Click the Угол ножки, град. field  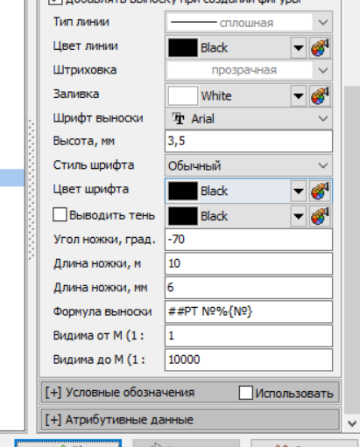(249, 240)
